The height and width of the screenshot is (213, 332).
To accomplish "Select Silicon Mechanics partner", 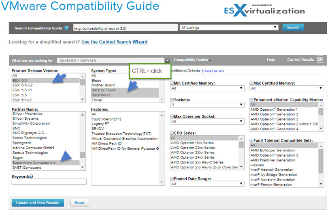I will 45,114.
